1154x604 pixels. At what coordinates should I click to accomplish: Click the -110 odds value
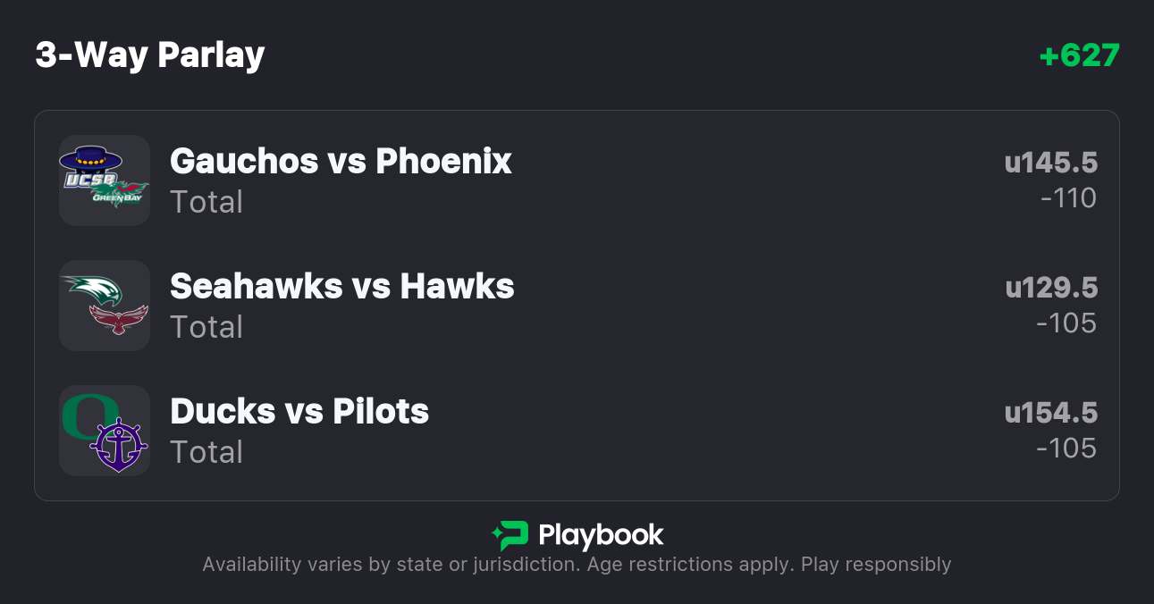pyautogui.click(x=1068, y=198)
